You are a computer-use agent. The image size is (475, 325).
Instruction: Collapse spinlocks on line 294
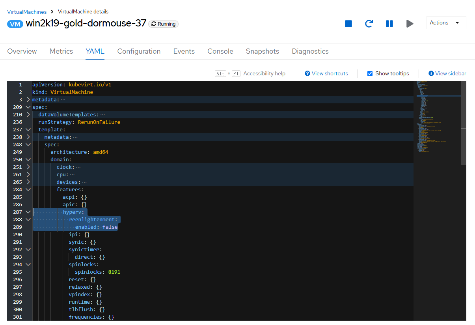coord(28,264)
